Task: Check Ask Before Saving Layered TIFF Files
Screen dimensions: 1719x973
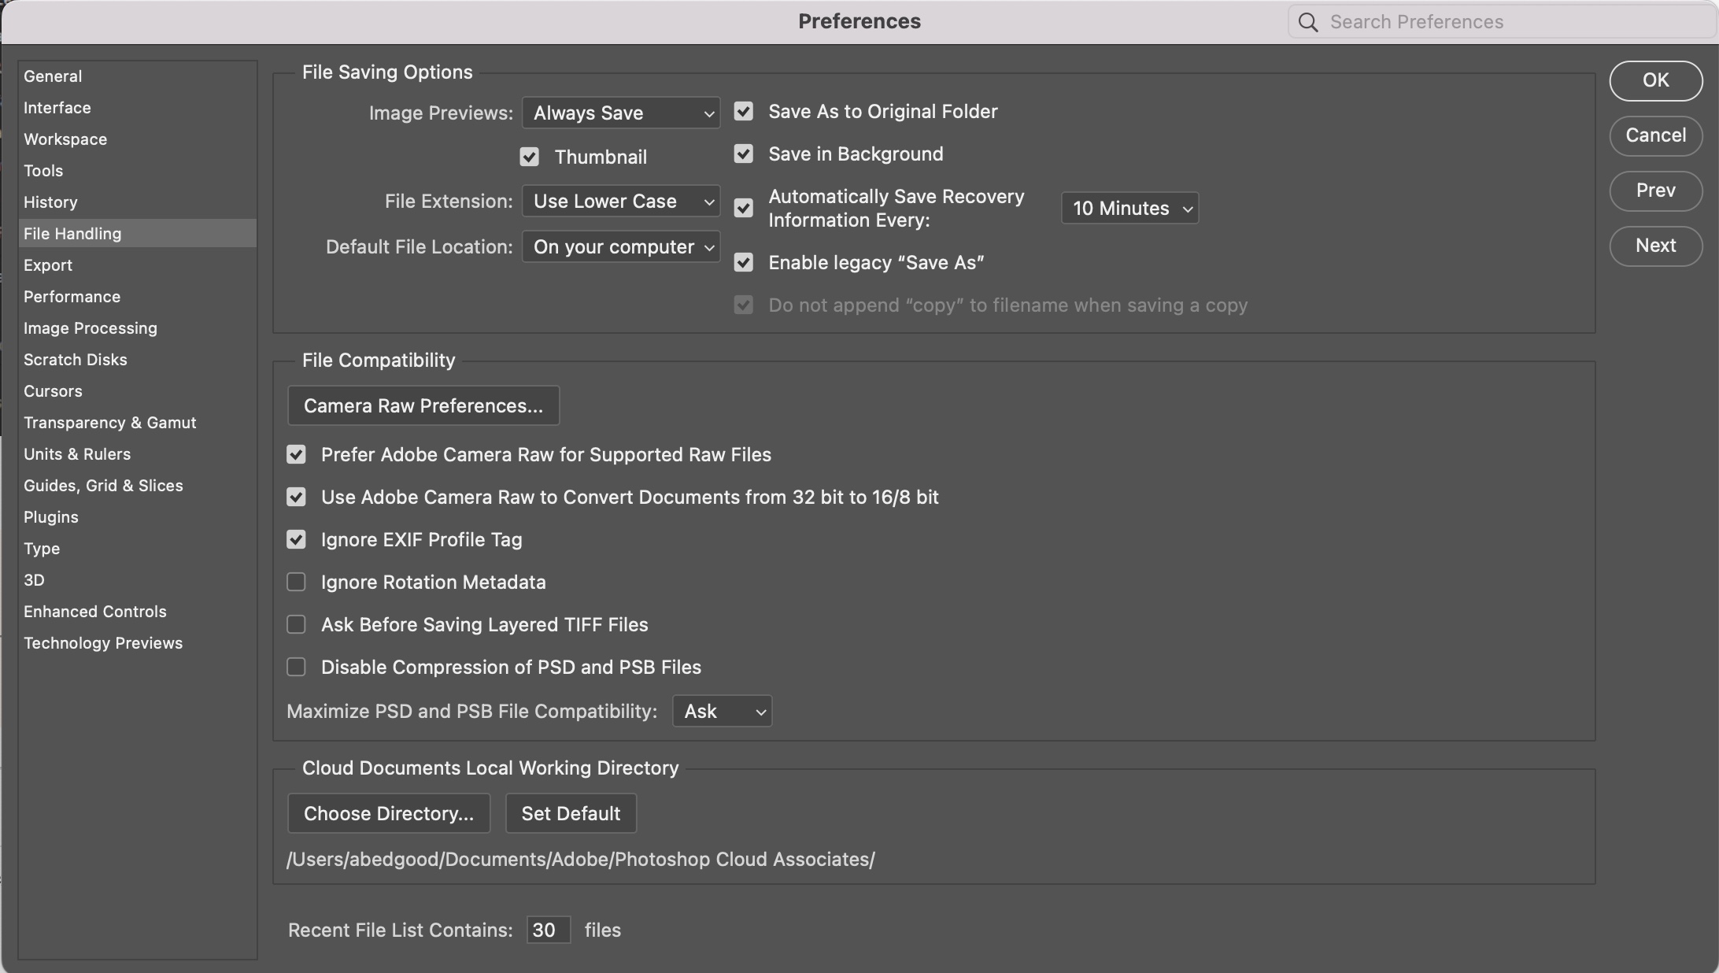Action: click(x=296, y=624)
